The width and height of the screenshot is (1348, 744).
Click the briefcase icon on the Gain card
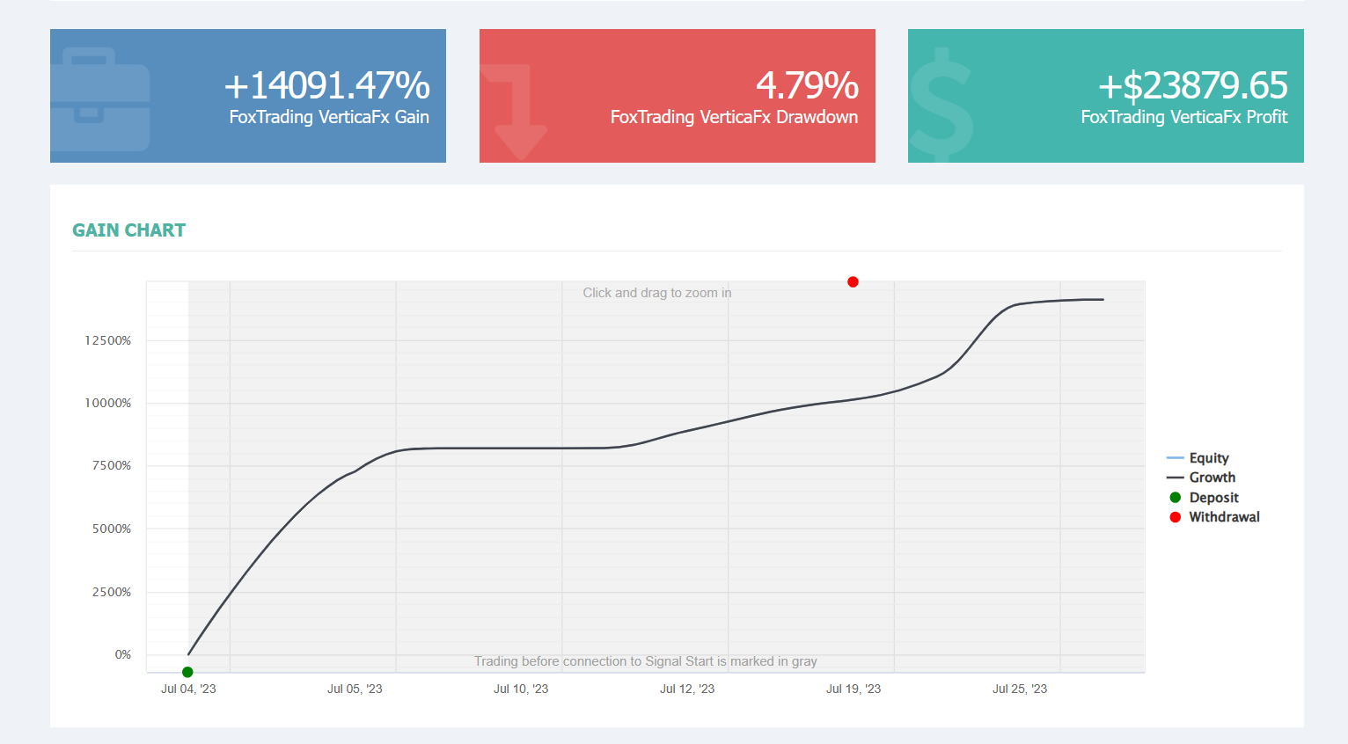99,98
